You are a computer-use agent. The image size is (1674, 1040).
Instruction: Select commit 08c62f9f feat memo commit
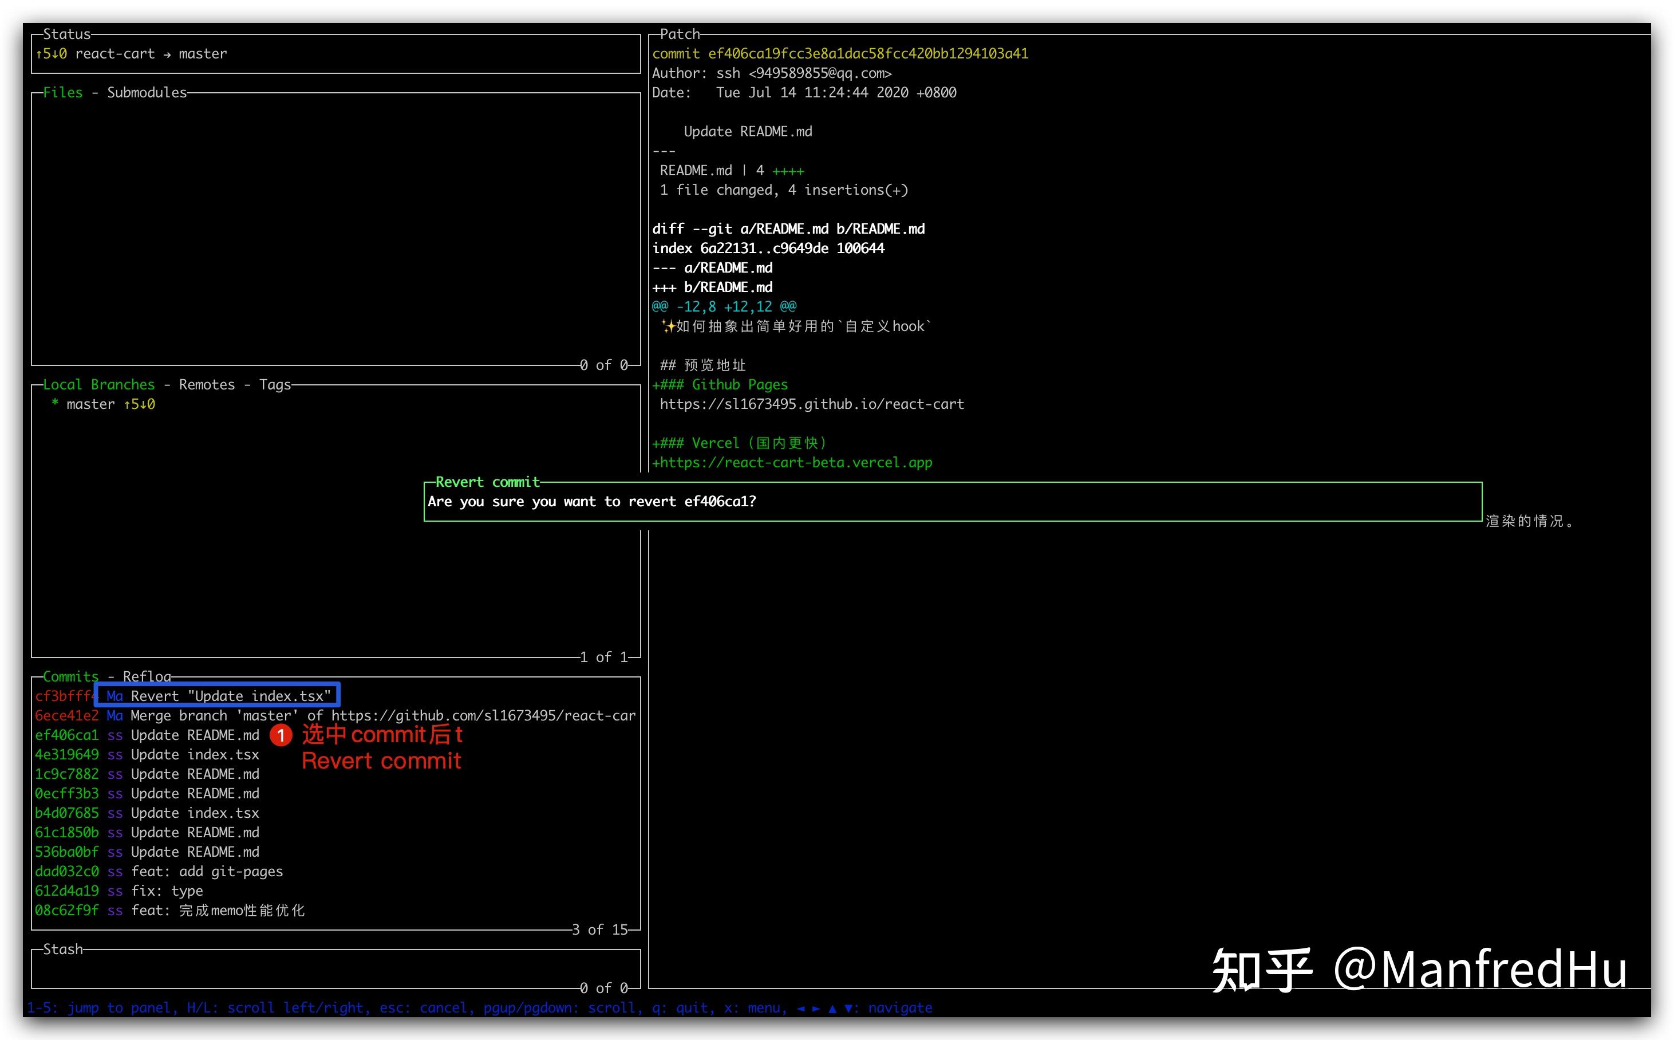[x=170, y=911]
